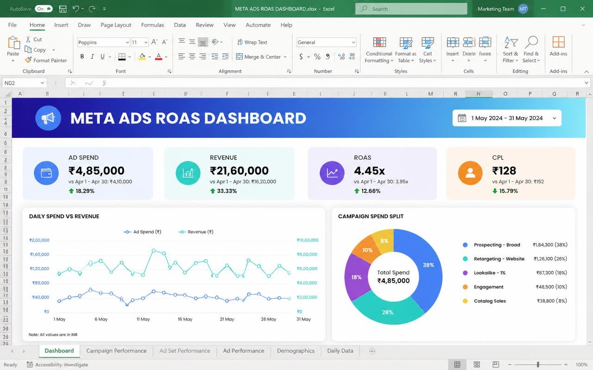Switch to the Page Layout tab

116,25
